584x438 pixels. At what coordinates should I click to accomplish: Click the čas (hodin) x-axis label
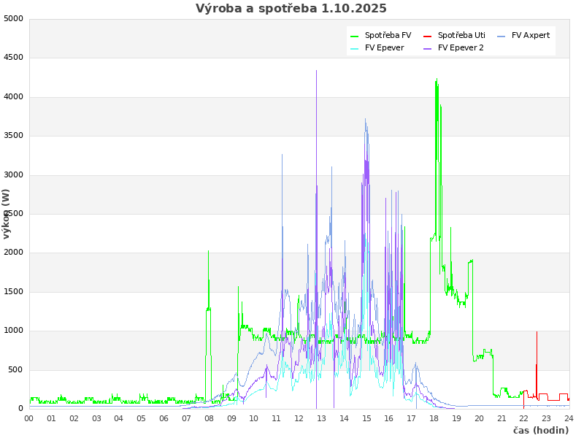tap(540, 431)
